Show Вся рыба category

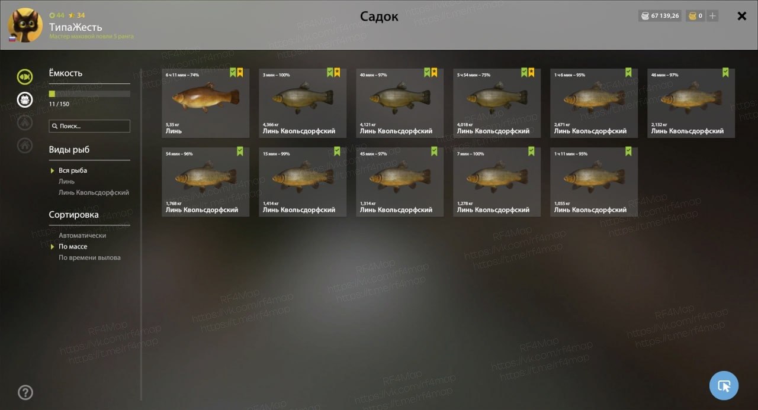(73, 170)
